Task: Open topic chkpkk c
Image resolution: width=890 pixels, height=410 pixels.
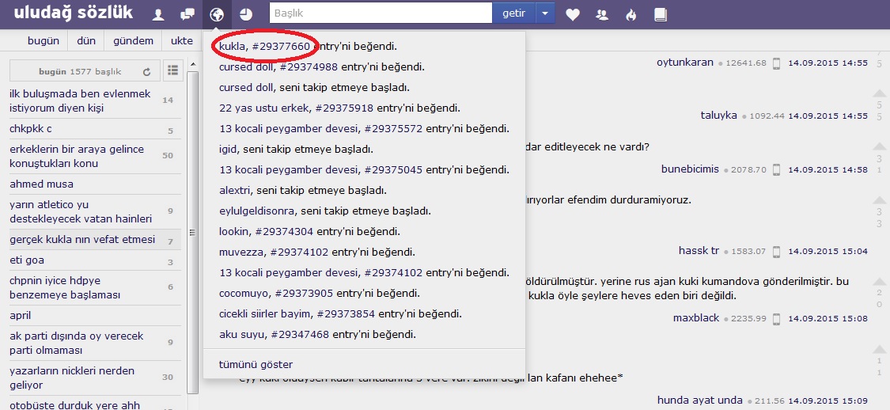Action: [x=31, y=129]
